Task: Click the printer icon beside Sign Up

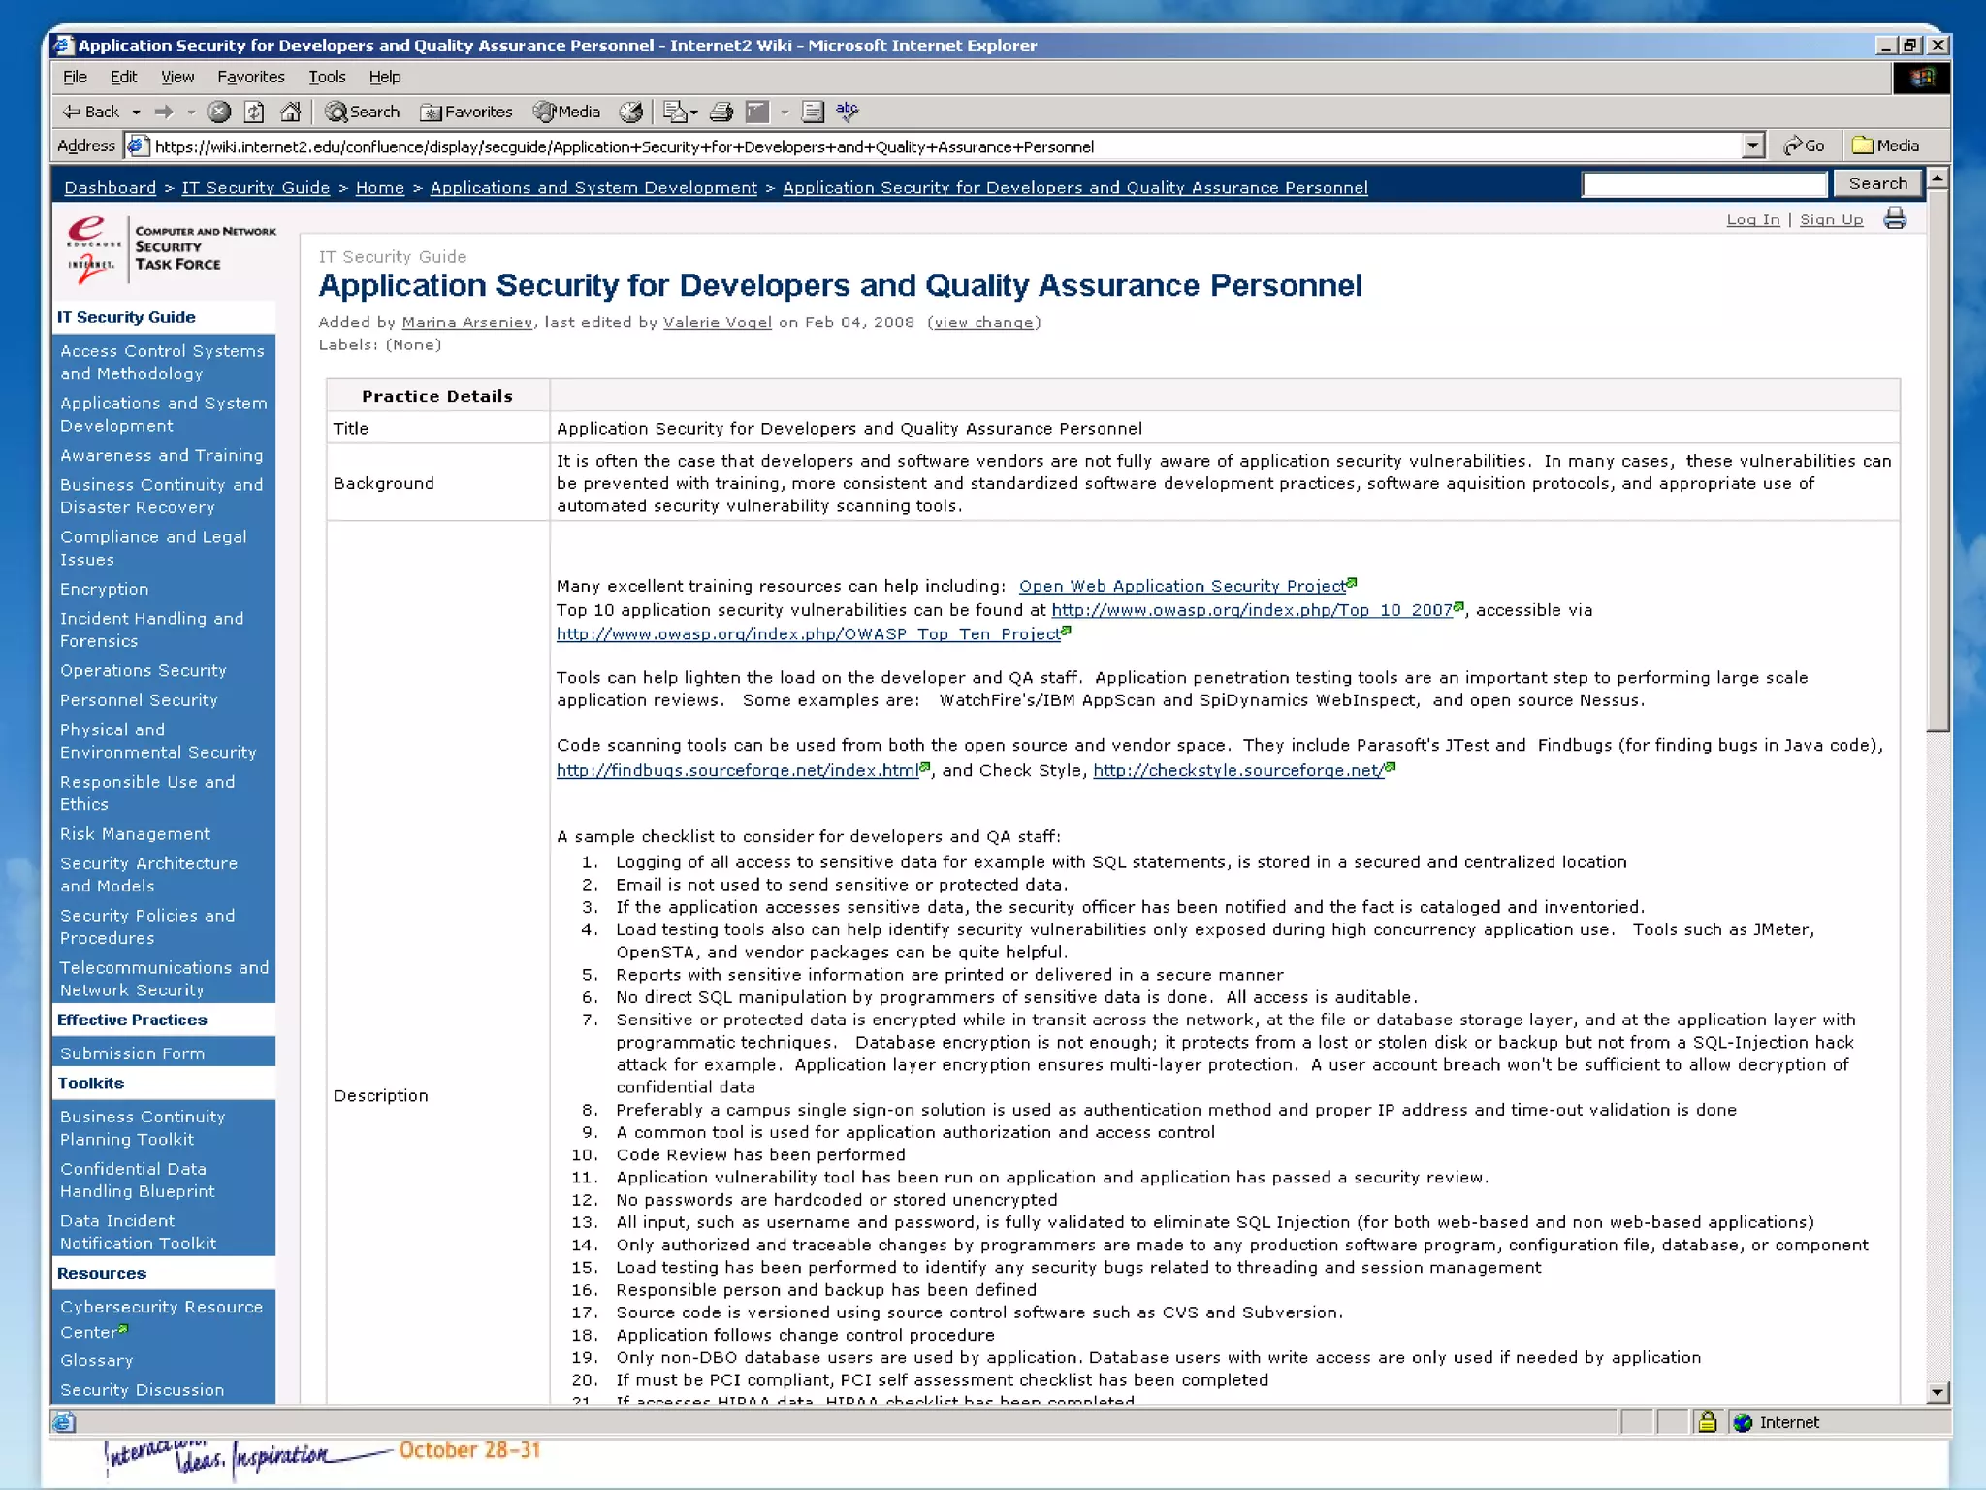Action: (x=1894, y=219)
